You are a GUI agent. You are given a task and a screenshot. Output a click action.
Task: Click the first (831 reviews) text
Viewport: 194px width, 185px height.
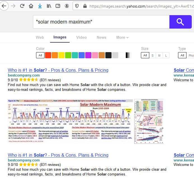[x=50, y=80]
